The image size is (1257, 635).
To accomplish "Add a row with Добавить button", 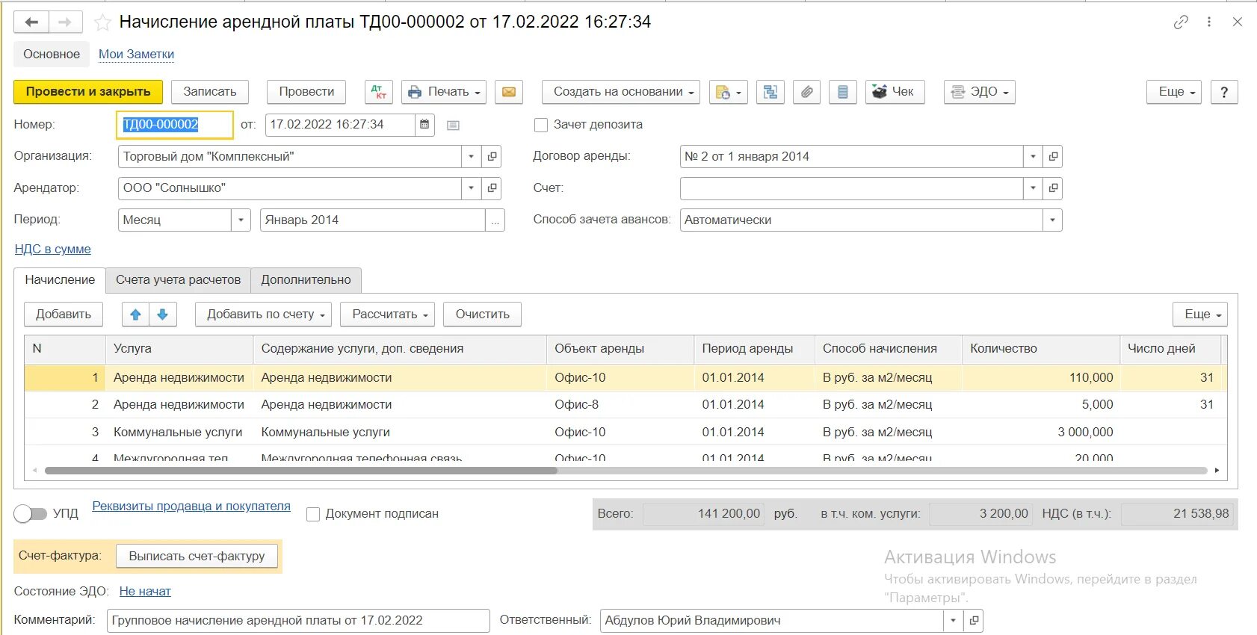I will tap(64, 315).
